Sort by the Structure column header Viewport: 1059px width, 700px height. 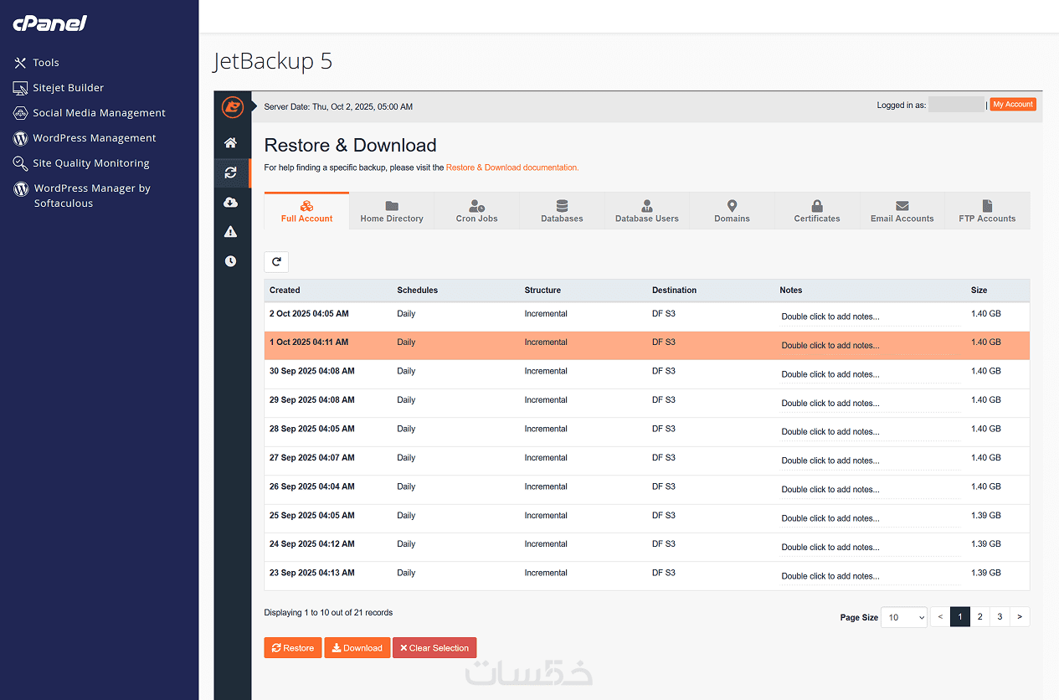[542, 291]
